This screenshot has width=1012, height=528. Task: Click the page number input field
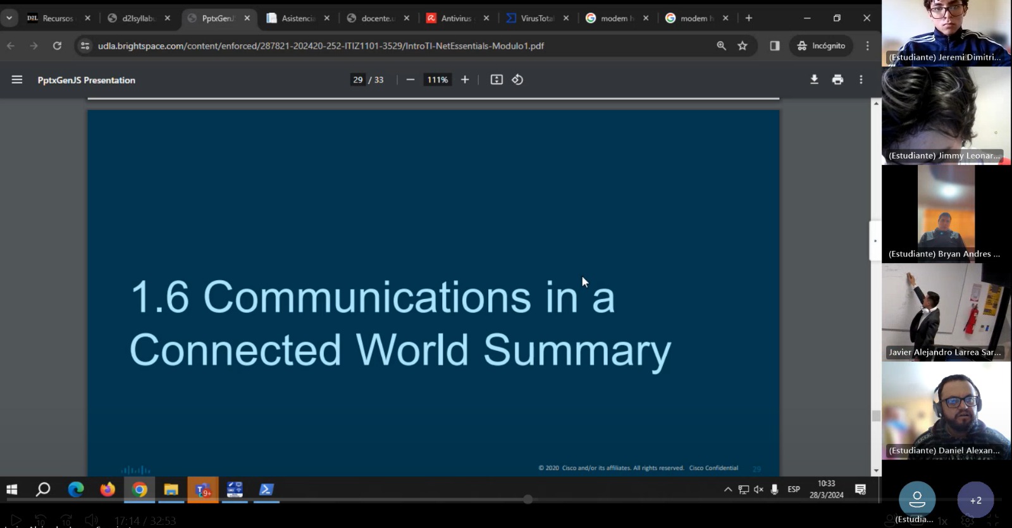pyautogui.click(x=358, y=80)
